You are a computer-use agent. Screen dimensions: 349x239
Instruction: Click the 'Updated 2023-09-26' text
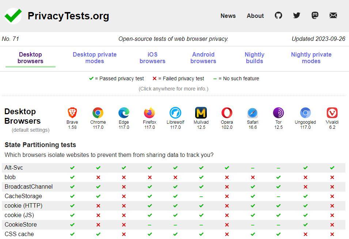click(318, 39)
